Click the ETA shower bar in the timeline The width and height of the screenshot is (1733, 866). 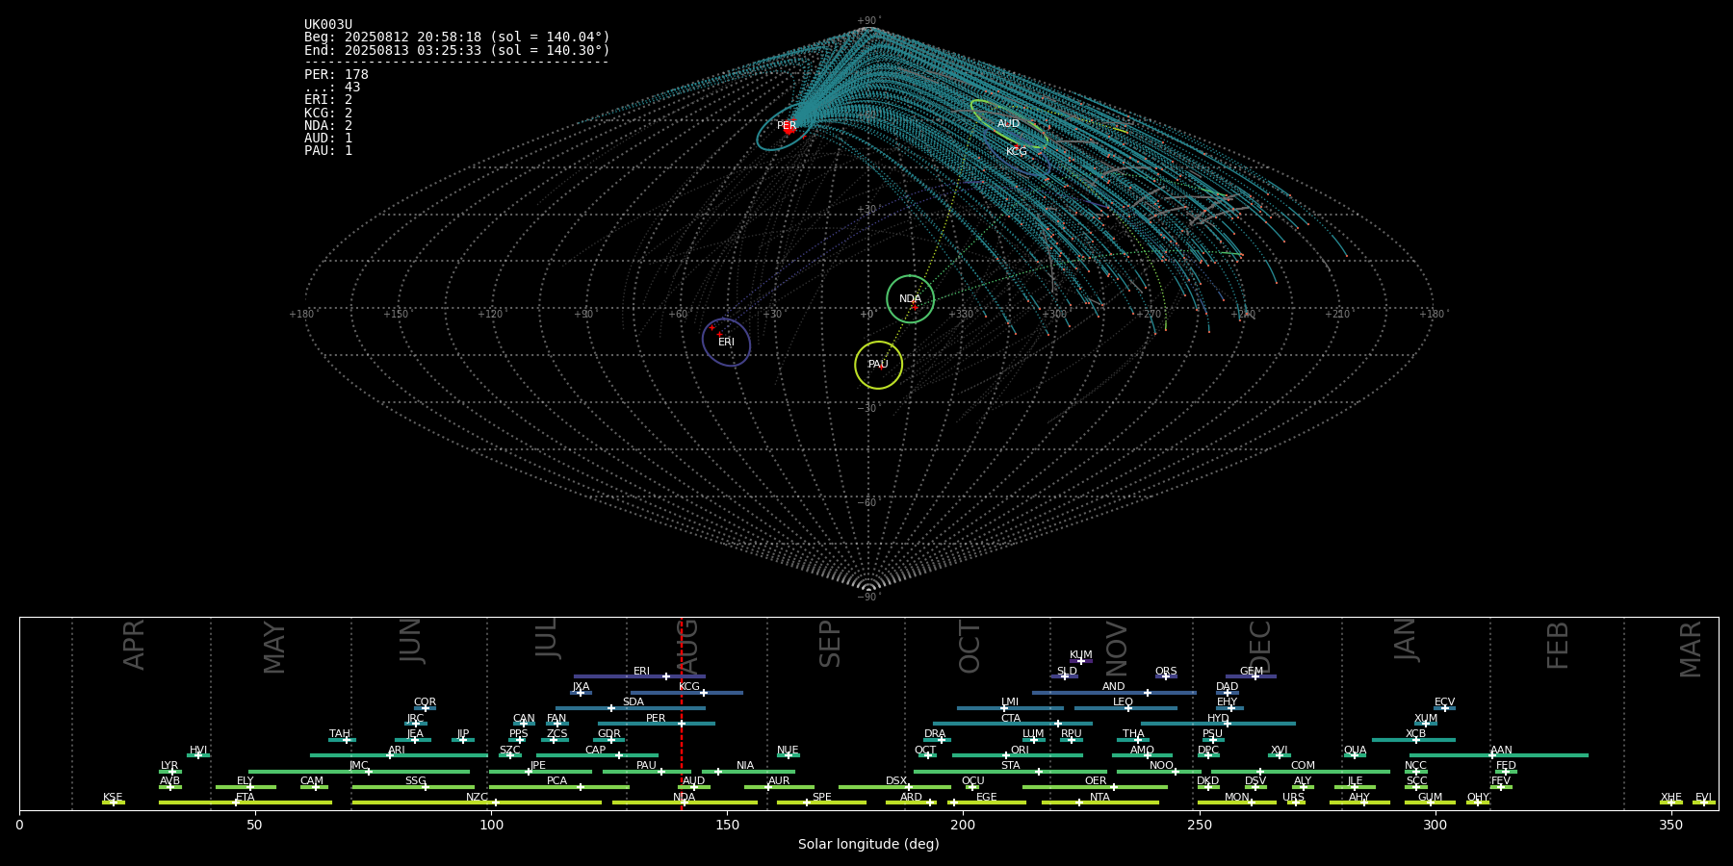click(246, 802)
